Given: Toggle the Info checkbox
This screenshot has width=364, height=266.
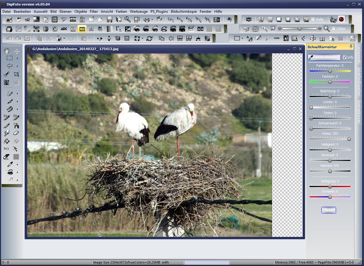Looking at the screenshot, I should coord(345,57).
